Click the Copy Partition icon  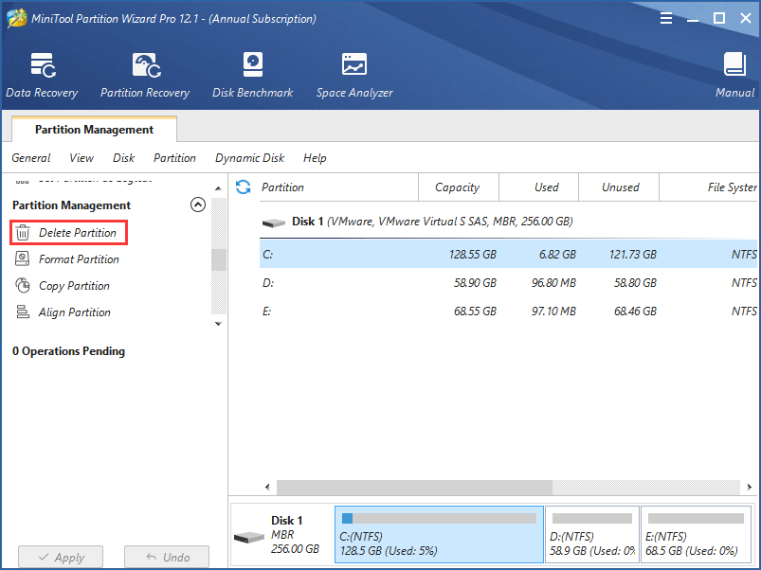tap(23, 286)
